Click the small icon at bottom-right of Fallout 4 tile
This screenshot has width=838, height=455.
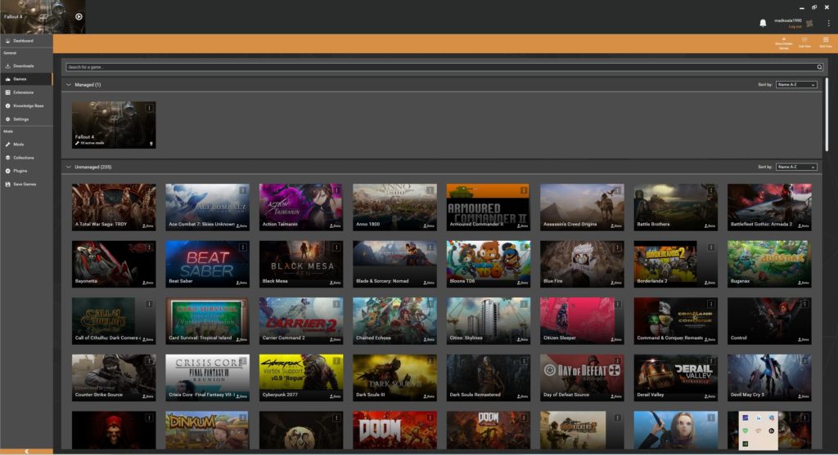click(x=151, y=144)
